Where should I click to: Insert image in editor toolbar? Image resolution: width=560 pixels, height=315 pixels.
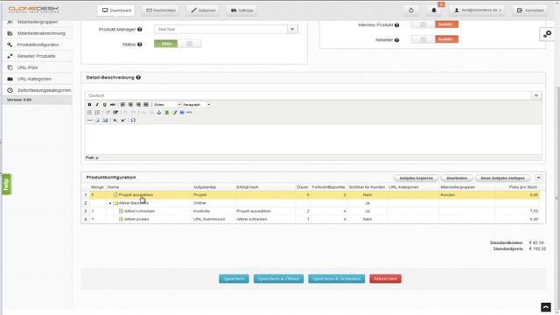point(166,113)
